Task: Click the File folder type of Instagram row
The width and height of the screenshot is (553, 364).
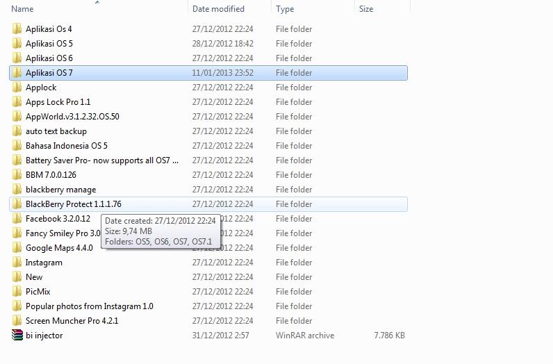Action: [294, 263]
